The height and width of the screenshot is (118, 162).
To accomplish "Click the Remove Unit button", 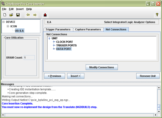I will [x=147, y=76].
